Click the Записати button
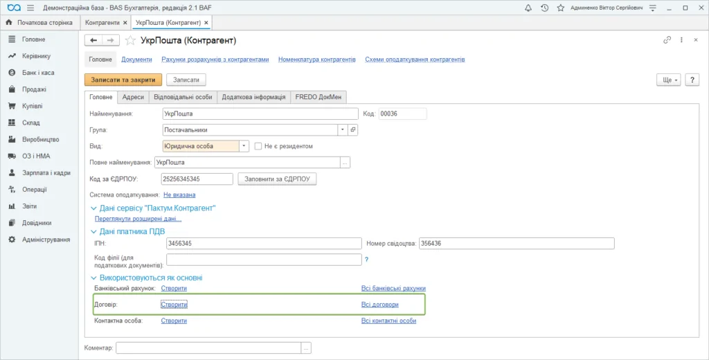 (x=186, y=80)
